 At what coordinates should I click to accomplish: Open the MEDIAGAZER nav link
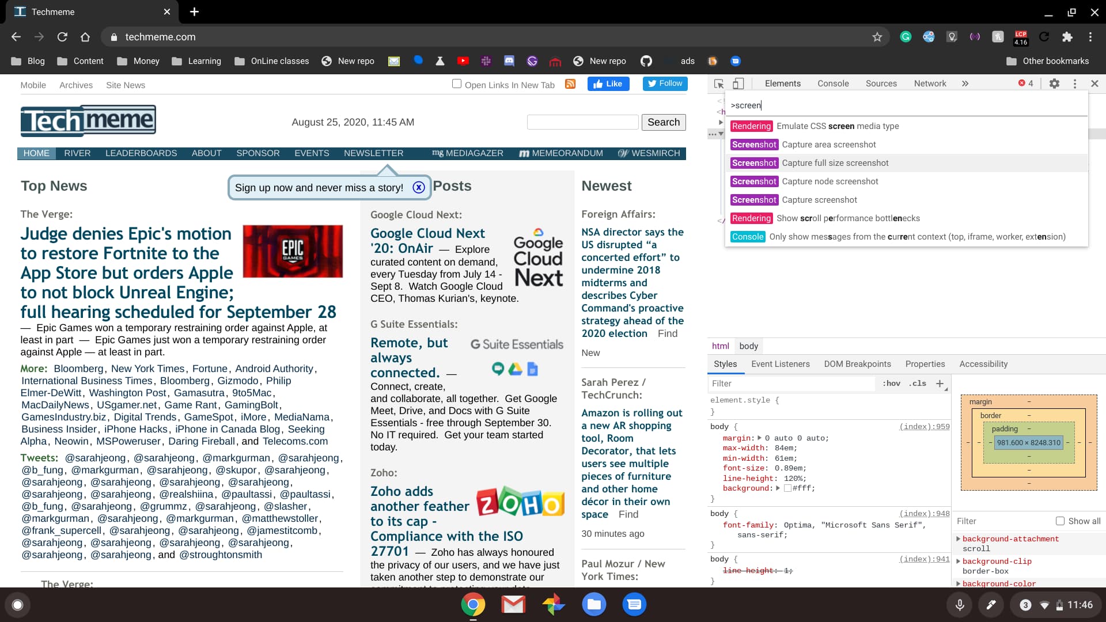click(x=468, y=153)
